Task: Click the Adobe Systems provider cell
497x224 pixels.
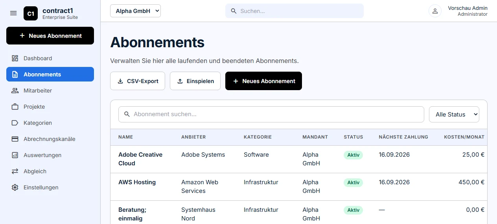Action: point(203,155)
